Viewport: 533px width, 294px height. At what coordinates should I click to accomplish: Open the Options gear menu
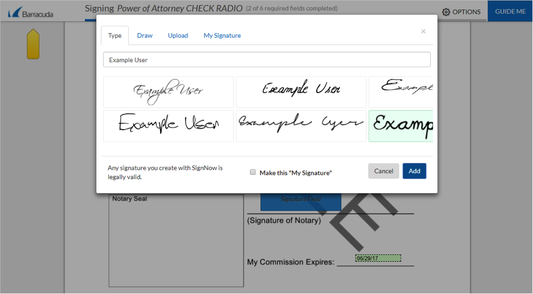461,11
